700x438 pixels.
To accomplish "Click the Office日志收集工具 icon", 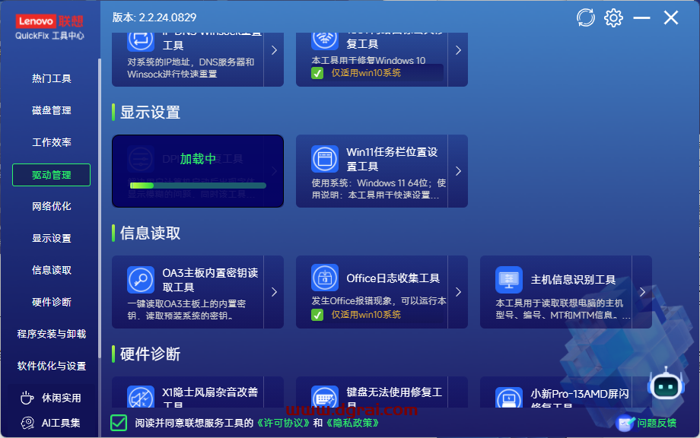I will [325, 278].
